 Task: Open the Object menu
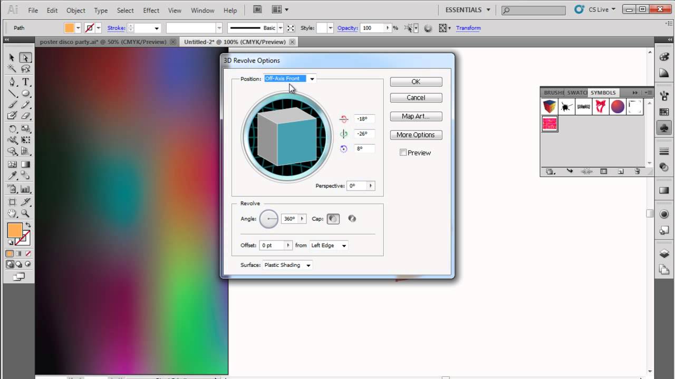75,11
